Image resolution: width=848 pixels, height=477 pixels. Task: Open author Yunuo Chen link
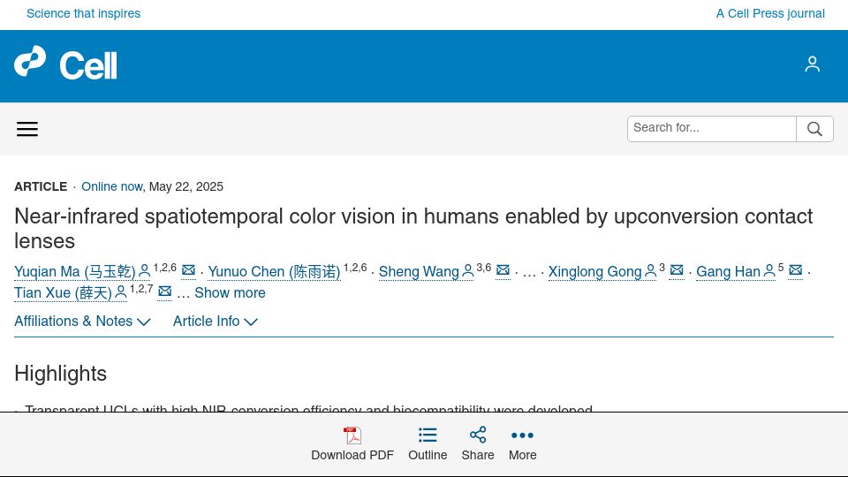point(274,271)
